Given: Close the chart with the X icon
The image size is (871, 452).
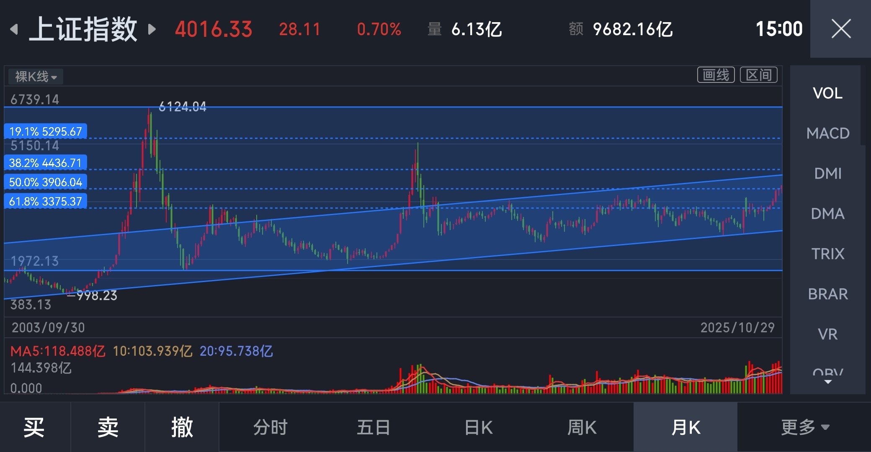Looking at the screenshot, I should coord(840,29).
